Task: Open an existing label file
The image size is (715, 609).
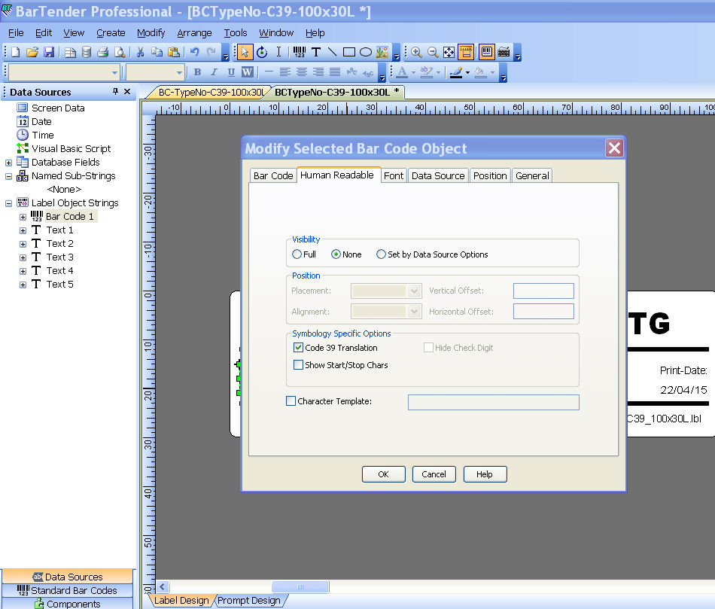Action: pos(32,52)
